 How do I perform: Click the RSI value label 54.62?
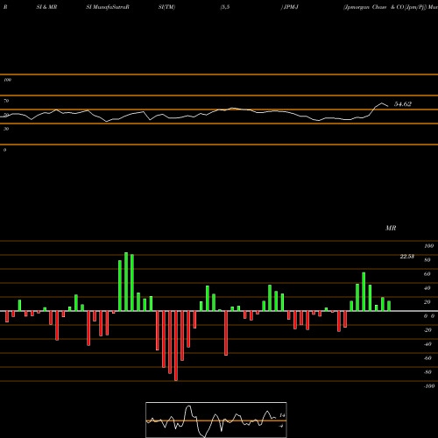point(403,104)
